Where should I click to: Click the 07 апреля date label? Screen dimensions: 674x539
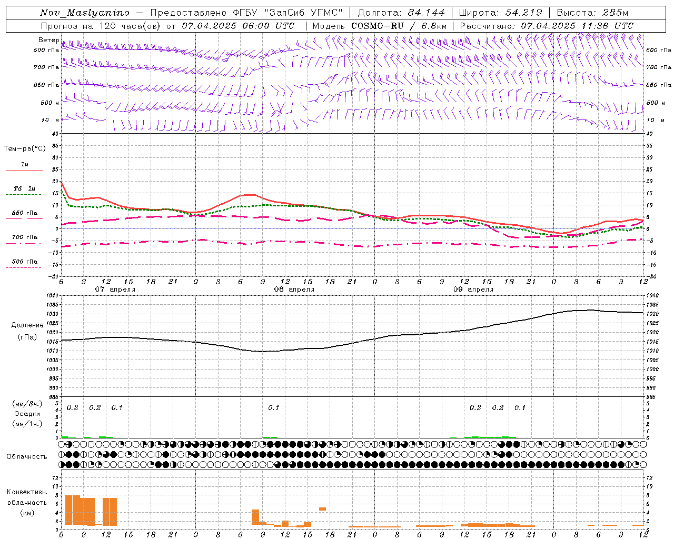[115, 290]
